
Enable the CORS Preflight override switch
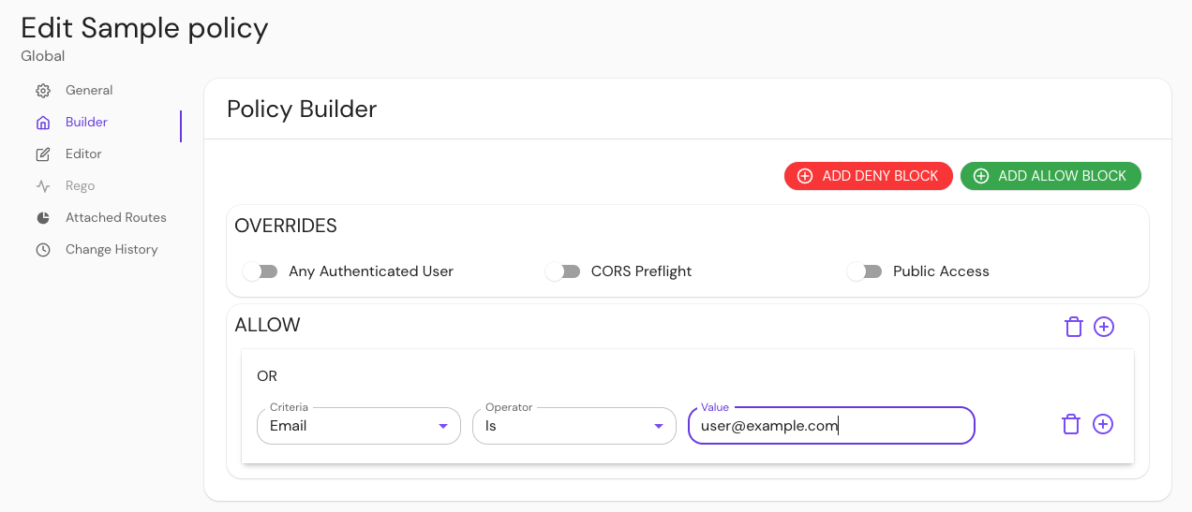click(563, 271)
